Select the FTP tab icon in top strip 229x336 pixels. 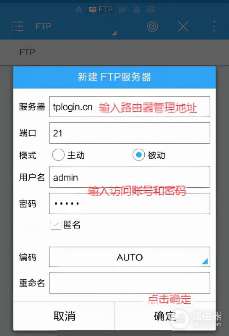pos(101,9)
